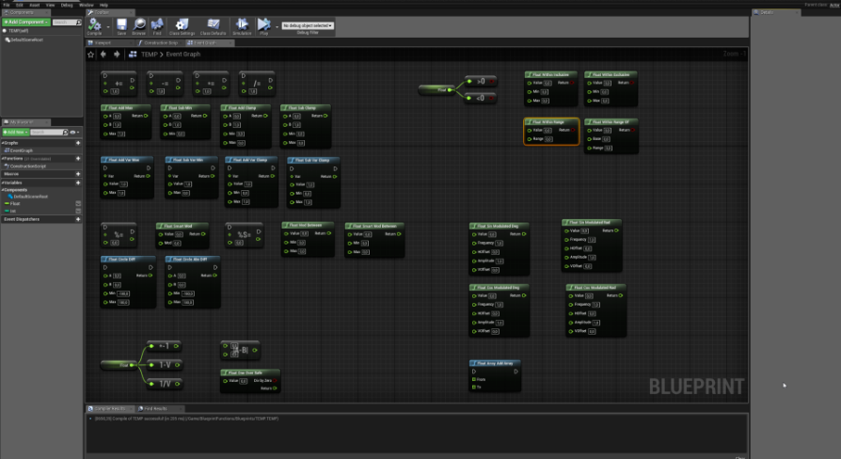The width and height of the screenshot is (841, 459).
Task: Click the Play toolbar icon
Action: click(x=263, y=25)
